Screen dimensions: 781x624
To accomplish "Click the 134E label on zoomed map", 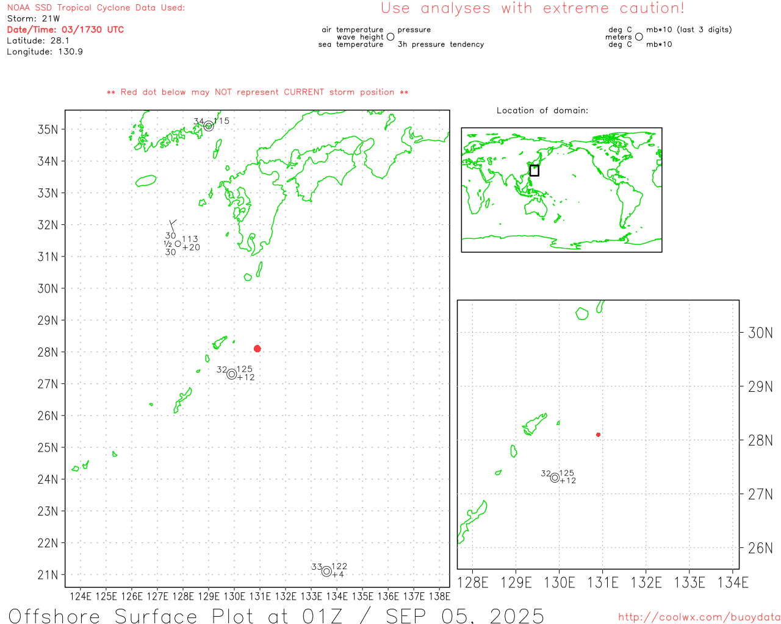I will (x=733, y=583).
